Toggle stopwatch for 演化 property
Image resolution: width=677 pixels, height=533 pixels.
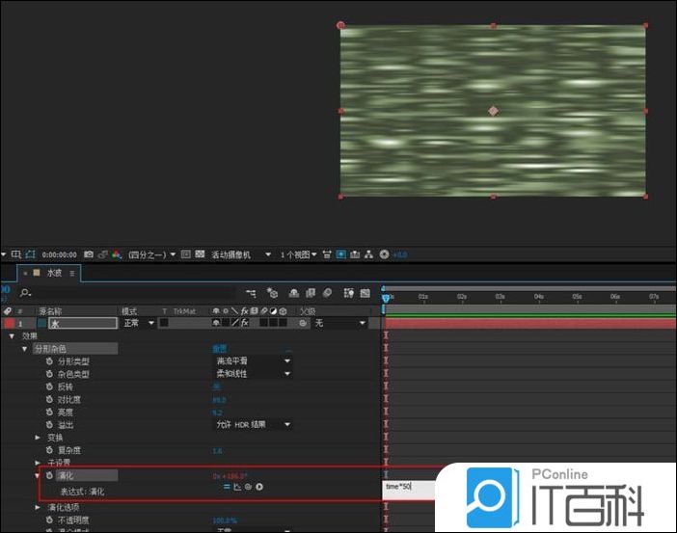pyautogui.click(x=48, y=475)
